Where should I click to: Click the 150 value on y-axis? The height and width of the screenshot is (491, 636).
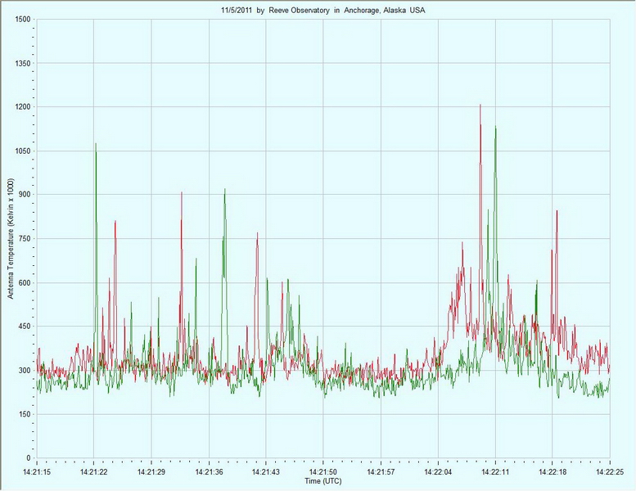point(24,415)
